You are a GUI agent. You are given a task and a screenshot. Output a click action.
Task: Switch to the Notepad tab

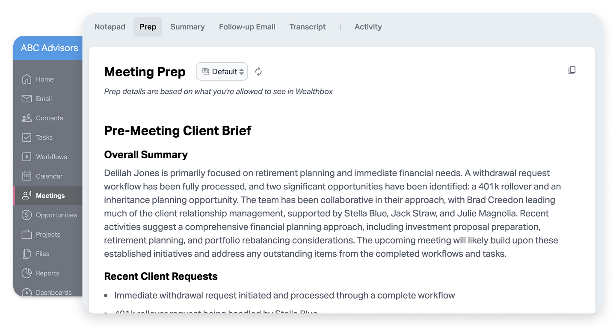pyautogui.click(x=110, y=27)
